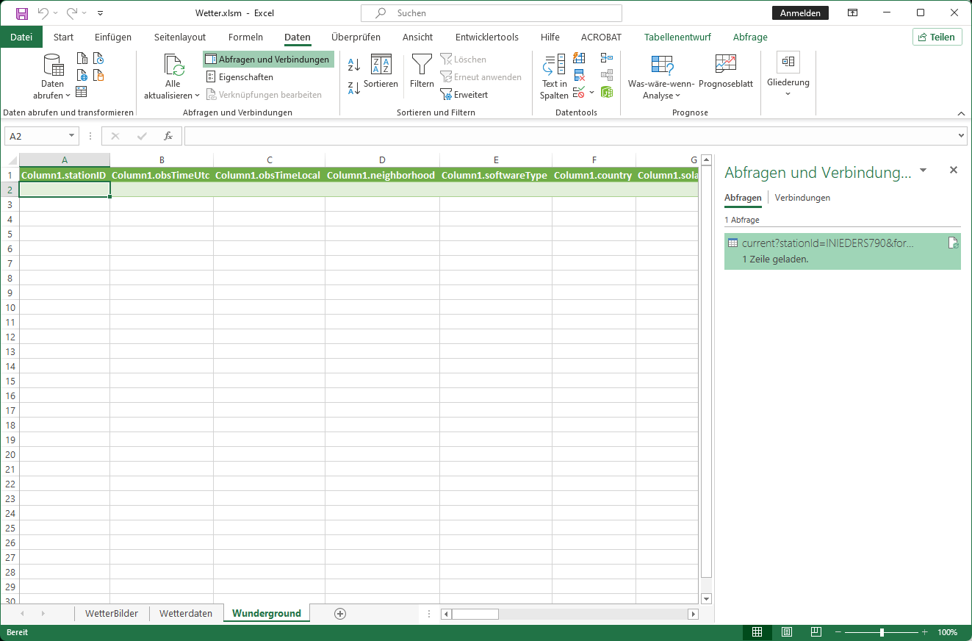The height and width of the screenshot is (641, 972).
Task: Open Erweitert advanced filter
Action: coord(464,95)
